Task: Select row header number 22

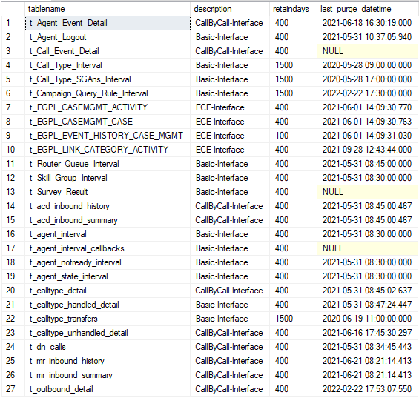Action: coord(13,319)
